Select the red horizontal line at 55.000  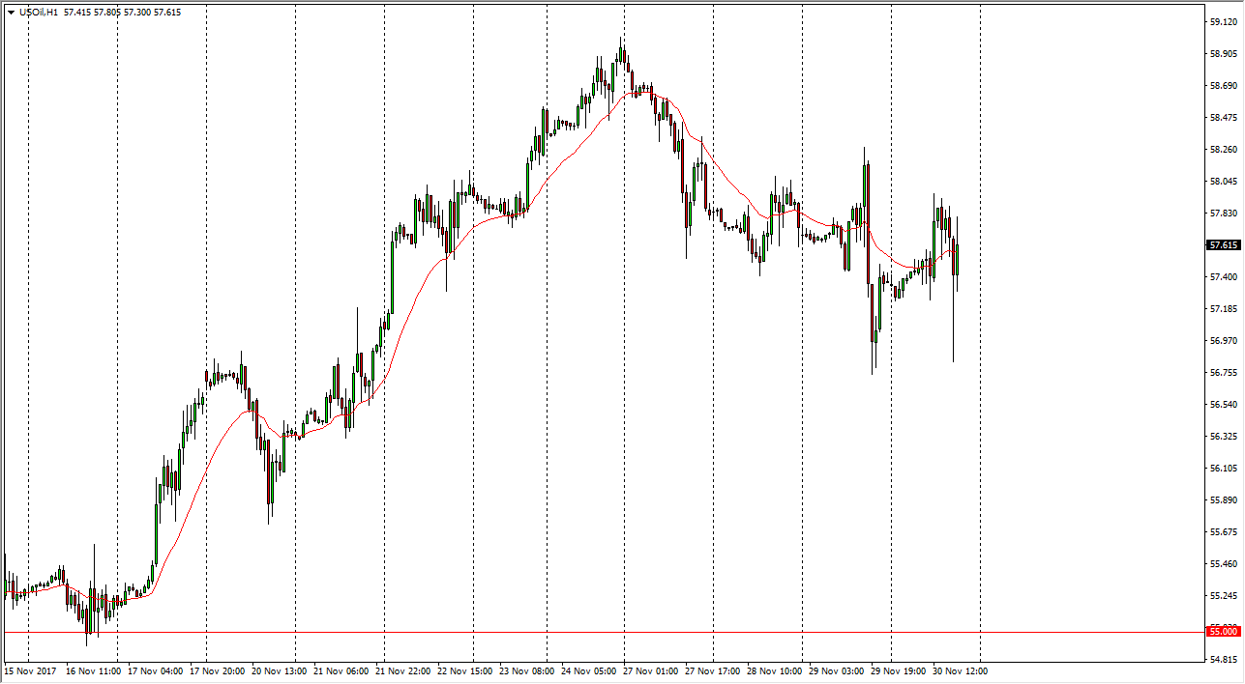tap(604, 632)
